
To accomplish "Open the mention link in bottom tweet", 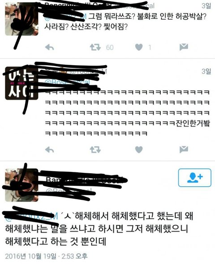I will coord(31,216).
